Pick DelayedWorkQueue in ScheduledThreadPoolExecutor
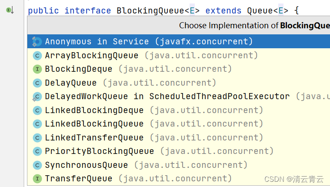Image resolution: width=330 pixels, height=187 pixels. click(x=178, y=97)
